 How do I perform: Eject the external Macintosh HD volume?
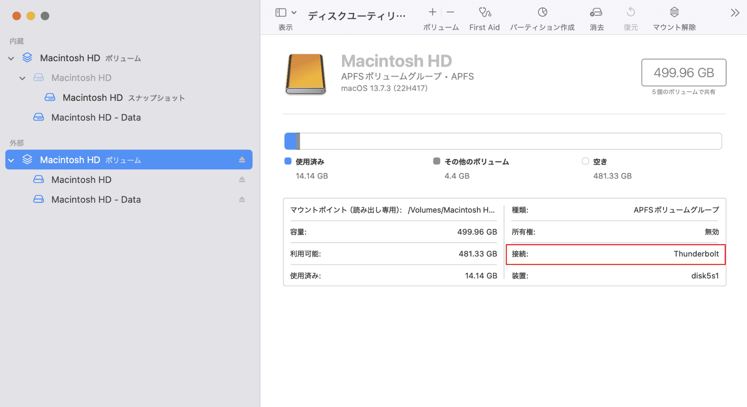pos(242,179)
